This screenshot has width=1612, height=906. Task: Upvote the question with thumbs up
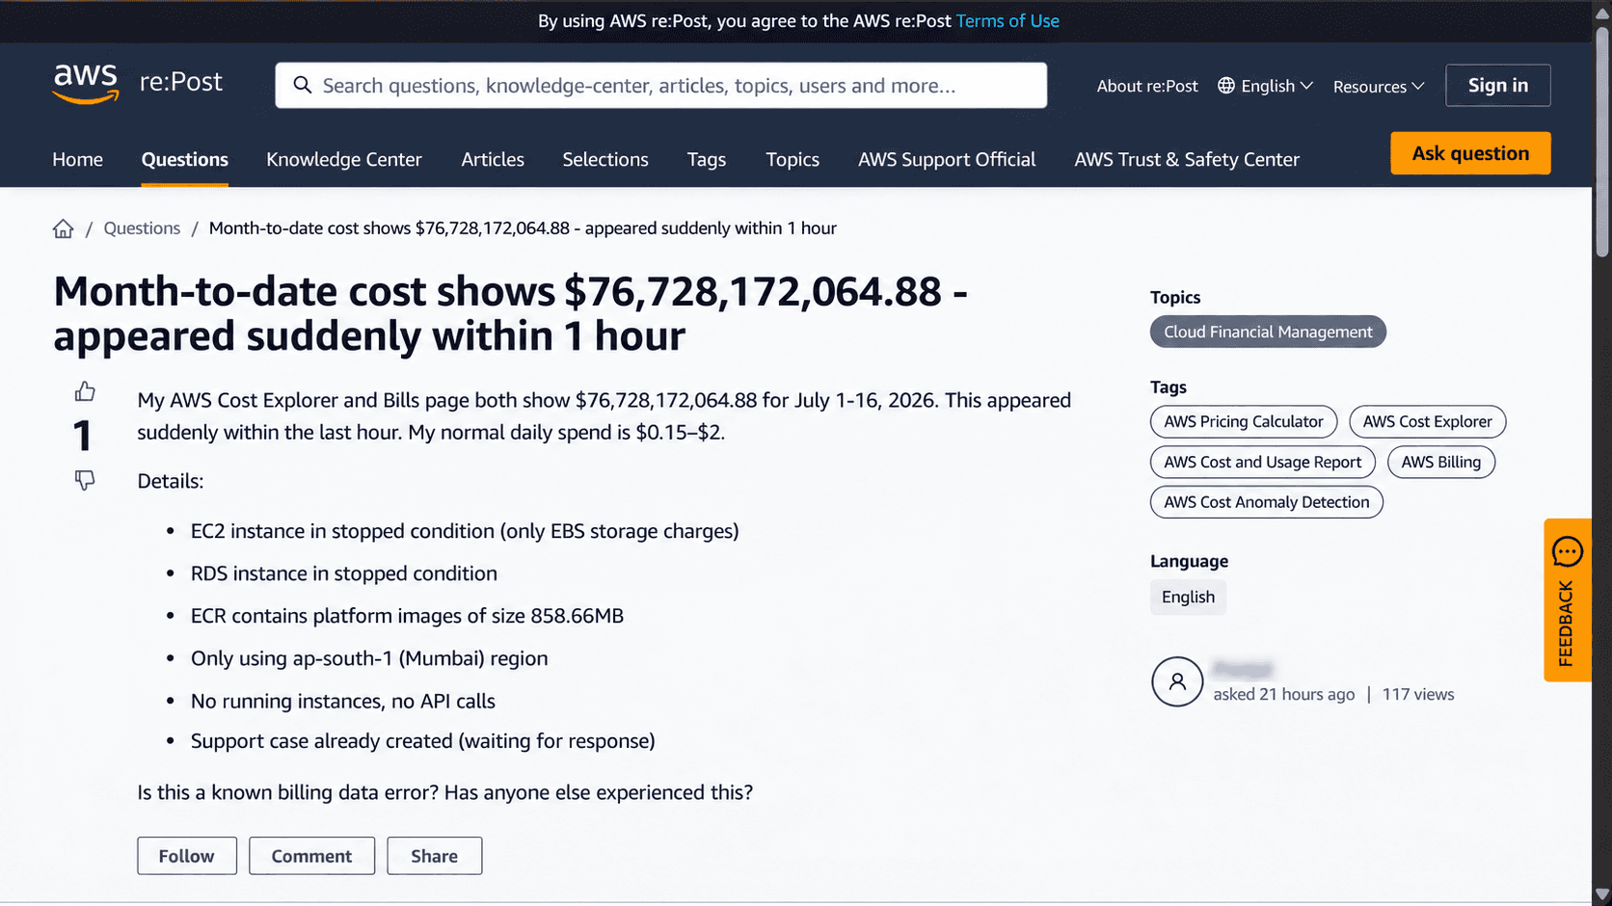coord(85,391)
